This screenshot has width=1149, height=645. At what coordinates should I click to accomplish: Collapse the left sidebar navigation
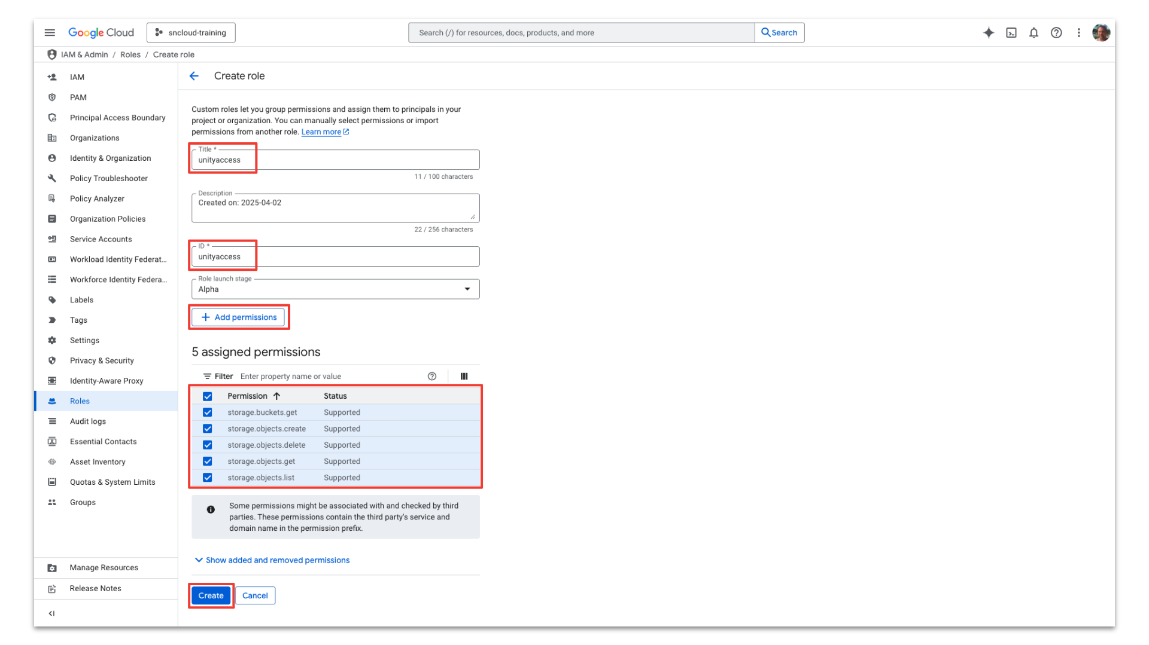click(51, 613)
